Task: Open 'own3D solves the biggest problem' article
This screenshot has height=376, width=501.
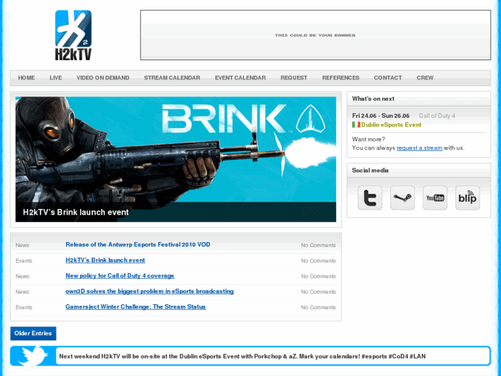Action: tap(150, 291)
